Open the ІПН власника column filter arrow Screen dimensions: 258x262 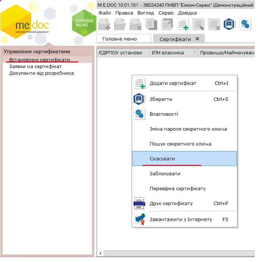(195, 52)
